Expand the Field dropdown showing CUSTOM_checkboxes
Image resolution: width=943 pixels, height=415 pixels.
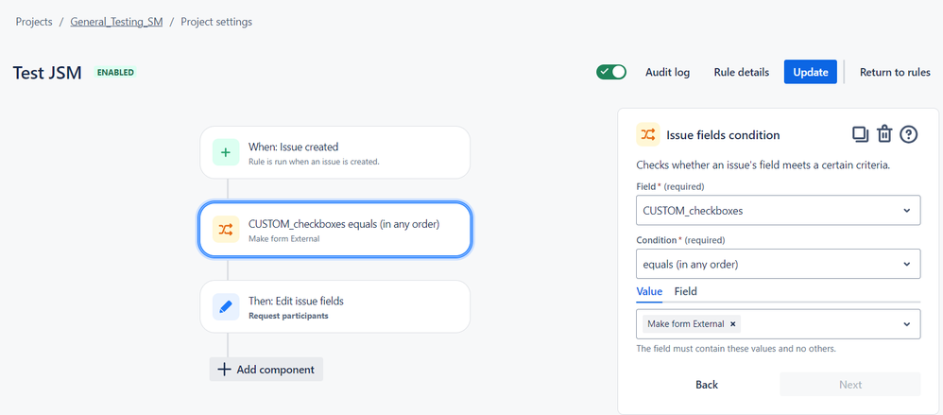coord(779,211)
